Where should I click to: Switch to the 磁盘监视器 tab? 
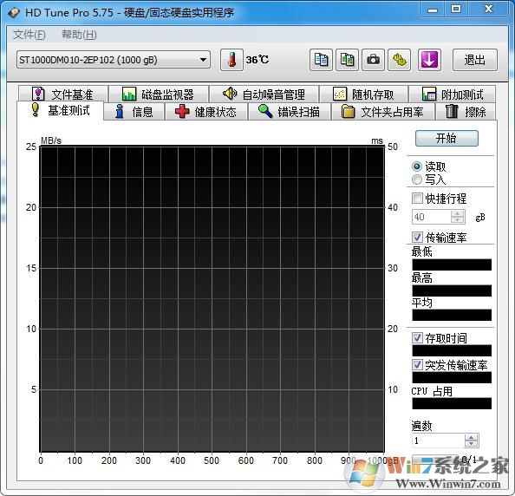point(159,95)
